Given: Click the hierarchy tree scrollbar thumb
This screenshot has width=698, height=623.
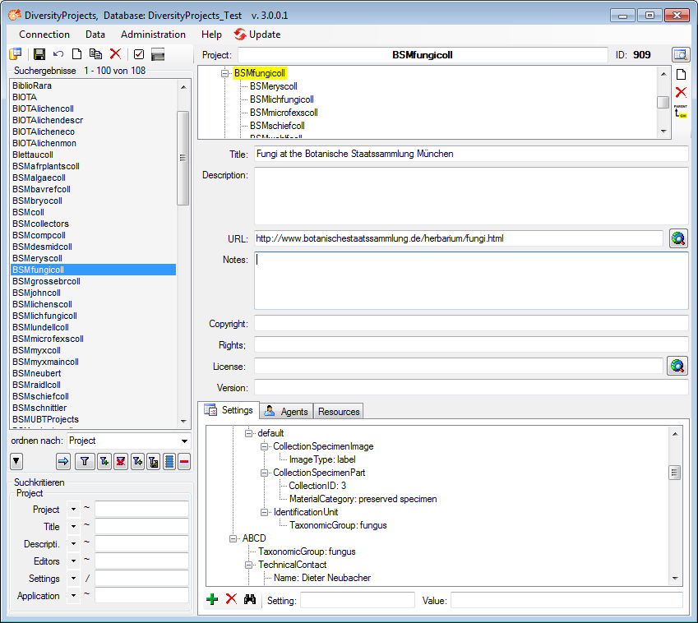Looking at the screenshot, I should pyautogui.click(x=663, y=103).
